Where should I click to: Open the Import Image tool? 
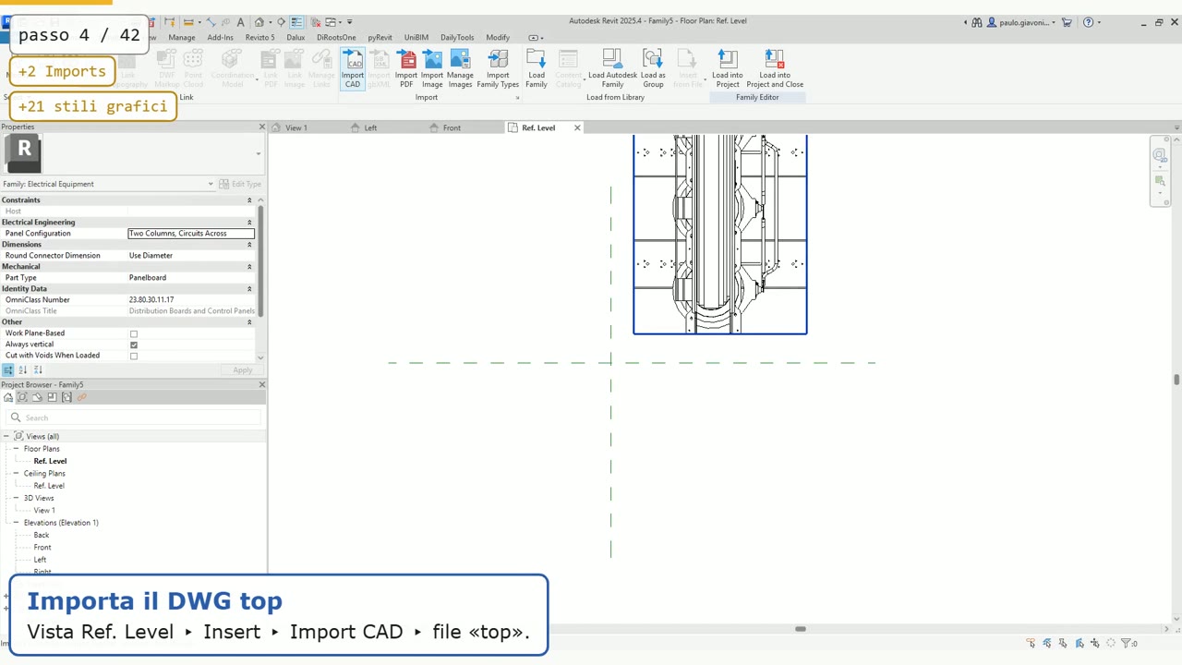(x=432, y=69)
